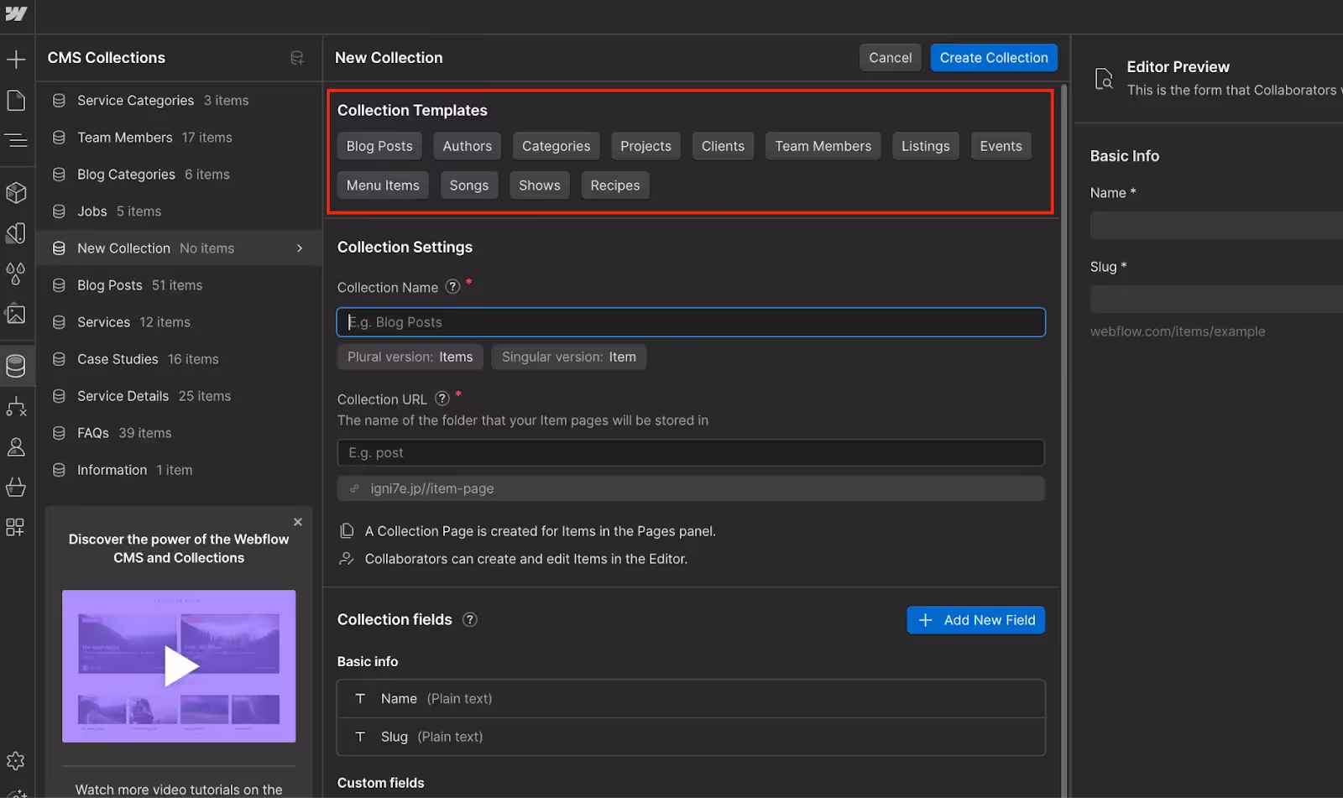
Task: Choose the Events template
Action: (1001, 146)
